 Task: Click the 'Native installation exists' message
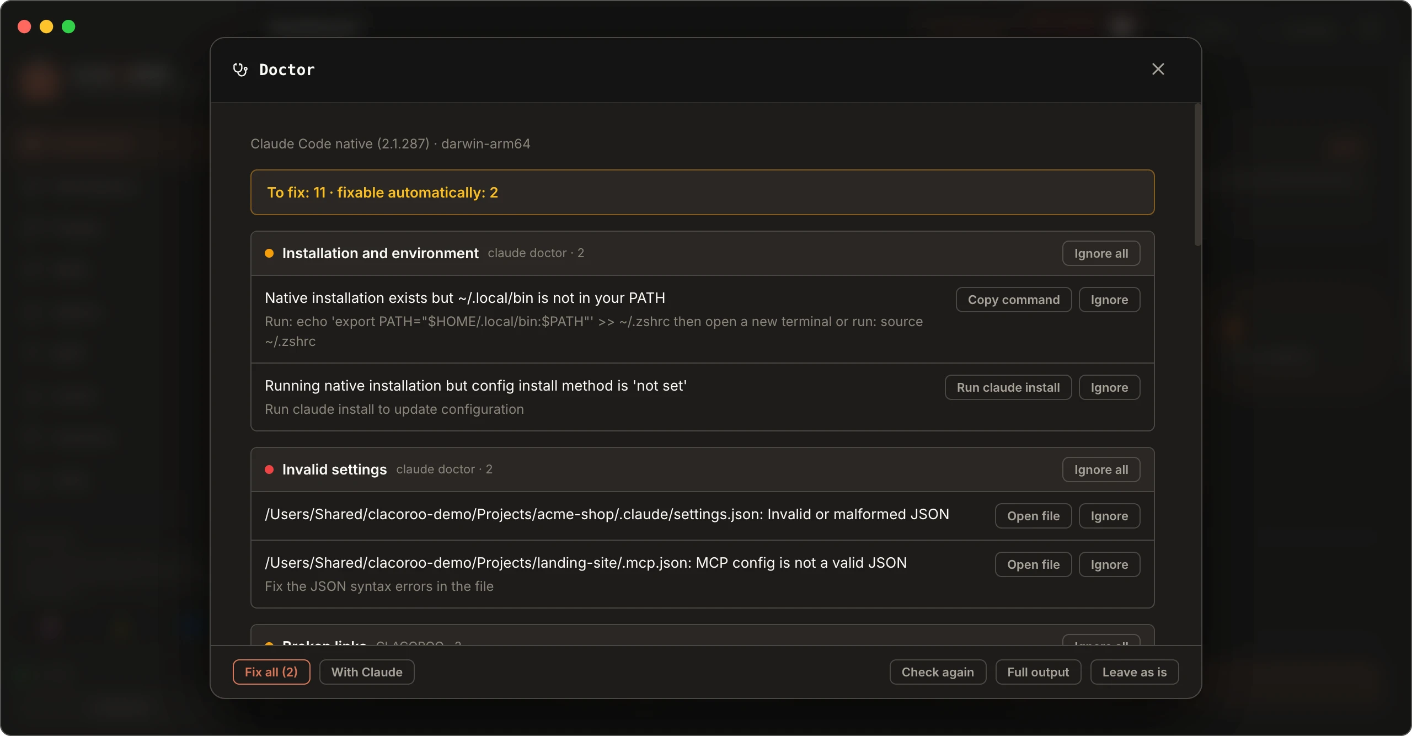[x=465, y=298]
